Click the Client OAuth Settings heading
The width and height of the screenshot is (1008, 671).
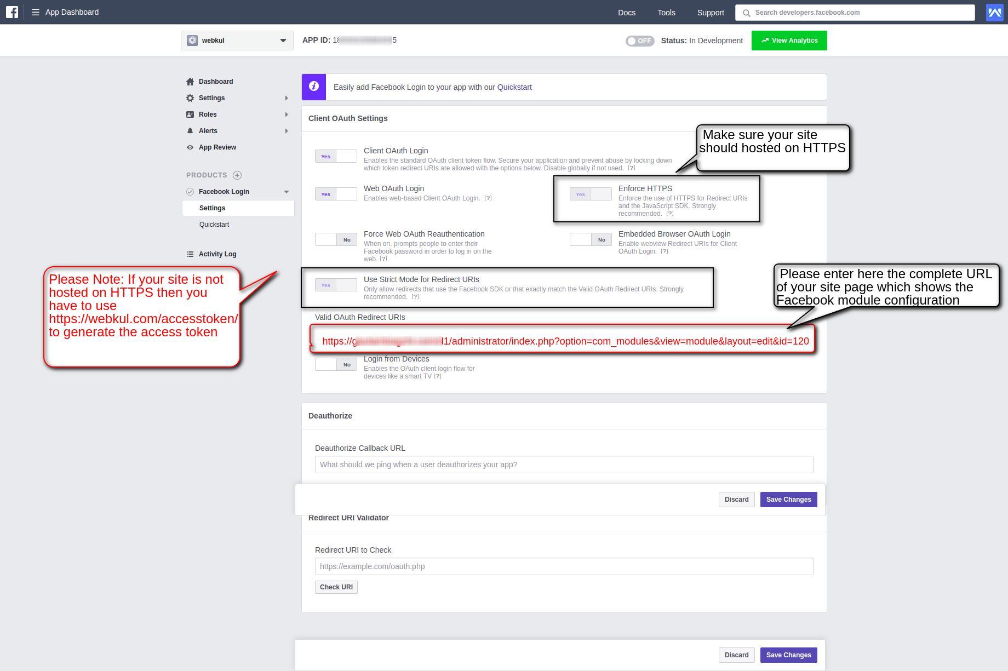click(x=348, y=118)
